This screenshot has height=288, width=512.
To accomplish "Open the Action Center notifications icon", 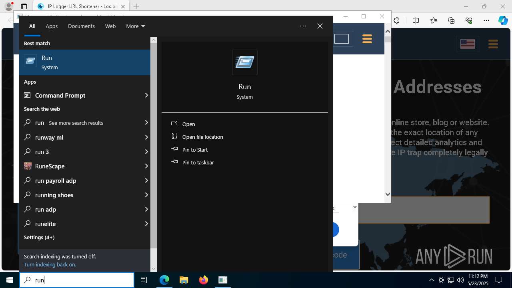I will (499, 280).
